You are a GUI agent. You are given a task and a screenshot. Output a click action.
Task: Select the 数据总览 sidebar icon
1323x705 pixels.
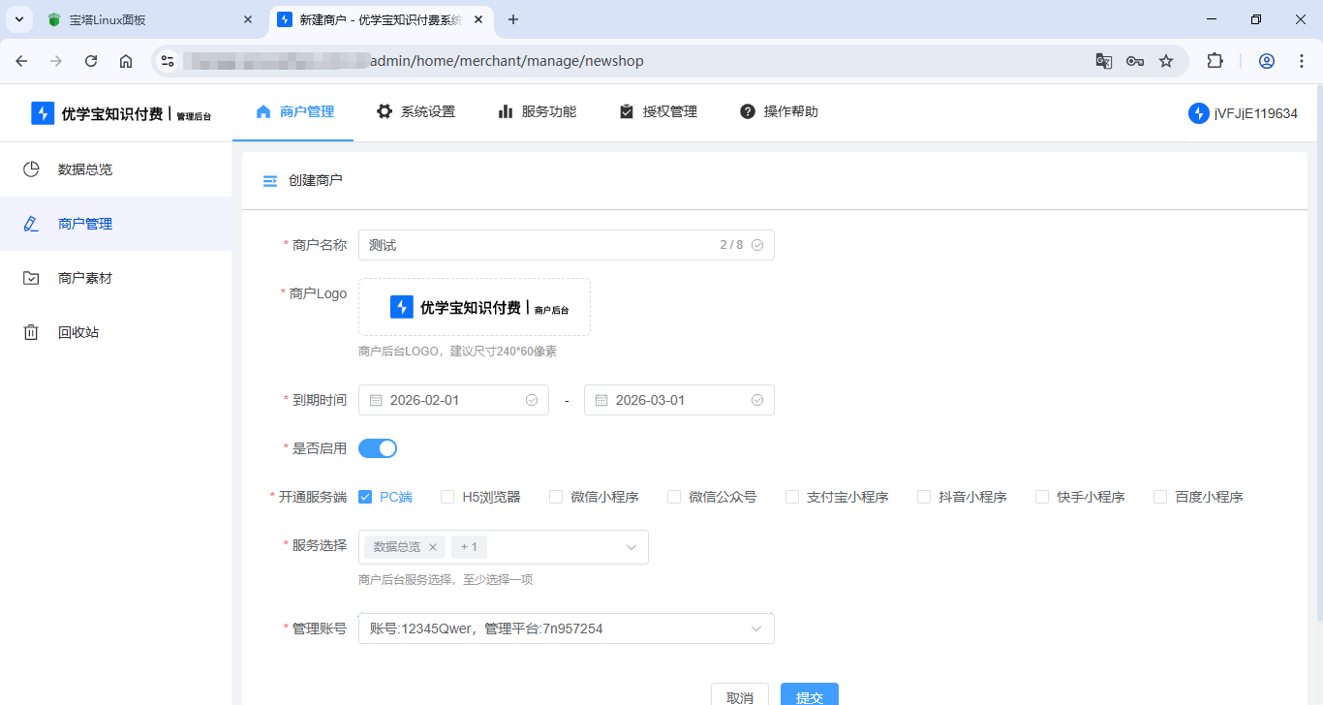click(30, 169)
